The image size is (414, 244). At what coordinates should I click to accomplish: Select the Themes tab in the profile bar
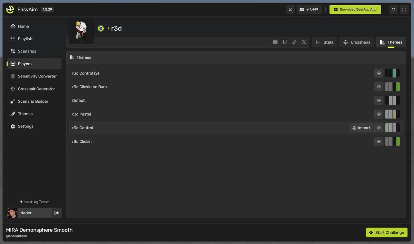coord(391,42)
